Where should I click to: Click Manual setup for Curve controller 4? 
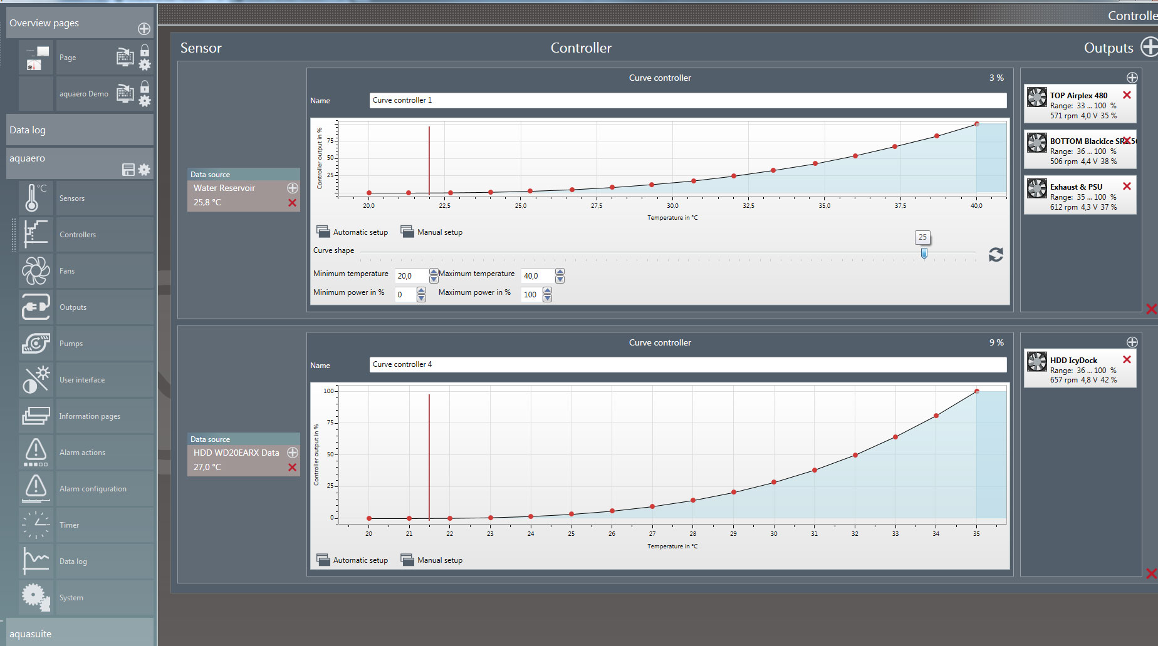432,560
